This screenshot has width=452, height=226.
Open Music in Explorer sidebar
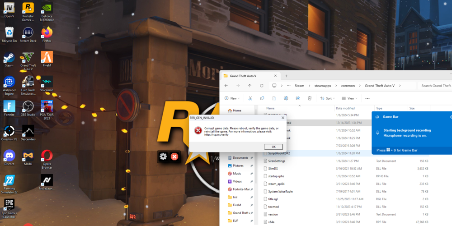[240, 173]
